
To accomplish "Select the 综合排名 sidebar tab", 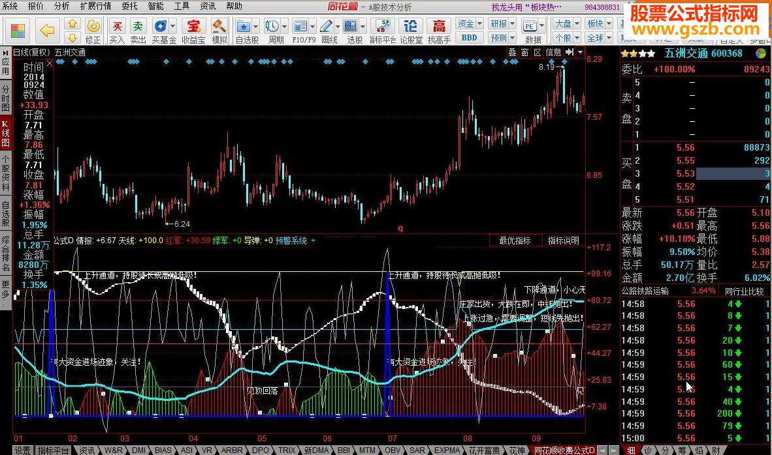I will [5, 254].
